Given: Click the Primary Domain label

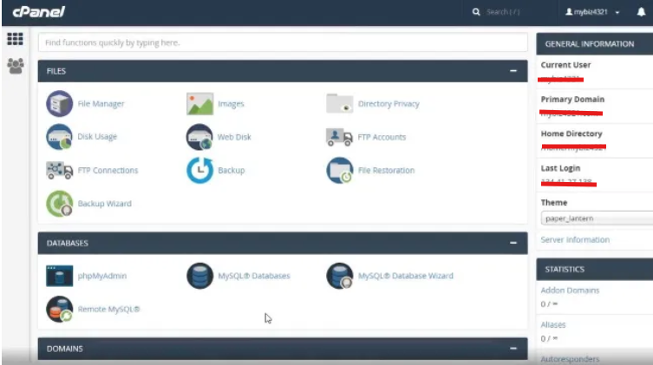Looking at the screenshot, I should point(572,99).
